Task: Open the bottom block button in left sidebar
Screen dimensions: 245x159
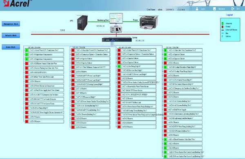Action: coord(11,47)
